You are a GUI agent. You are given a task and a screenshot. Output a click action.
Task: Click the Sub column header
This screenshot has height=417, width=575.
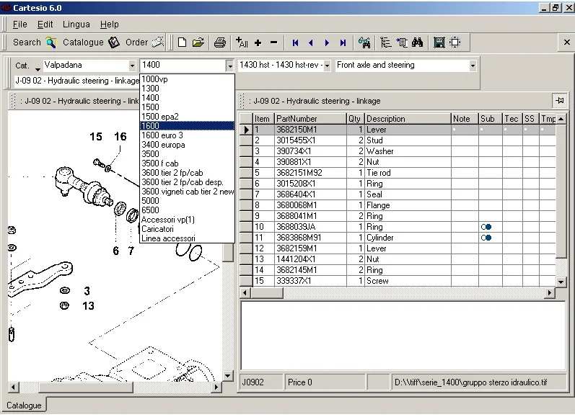point(491,119)
